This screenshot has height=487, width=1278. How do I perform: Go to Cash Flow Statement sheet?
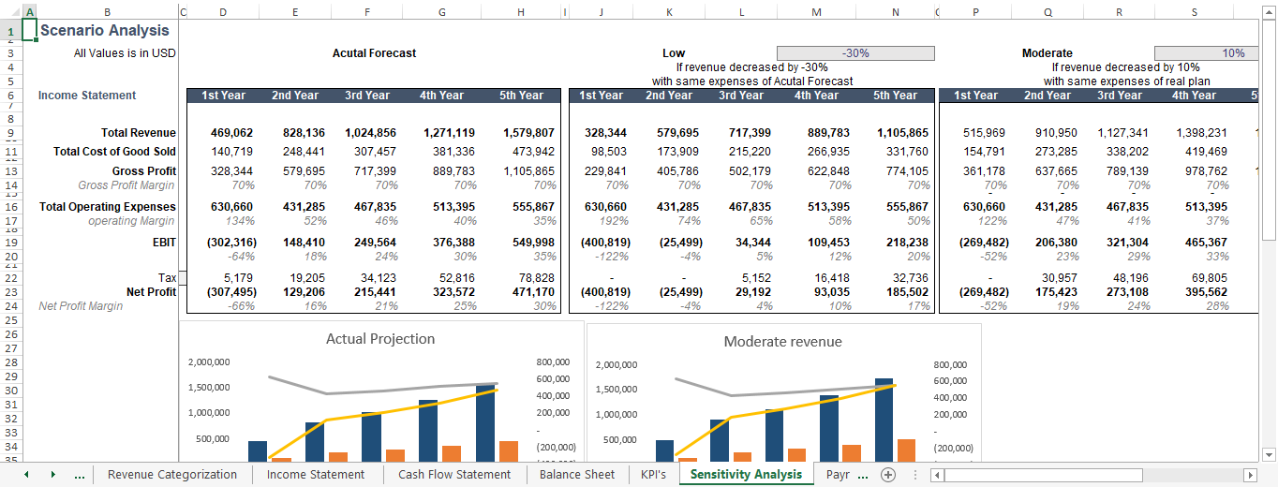coord(454,475)
